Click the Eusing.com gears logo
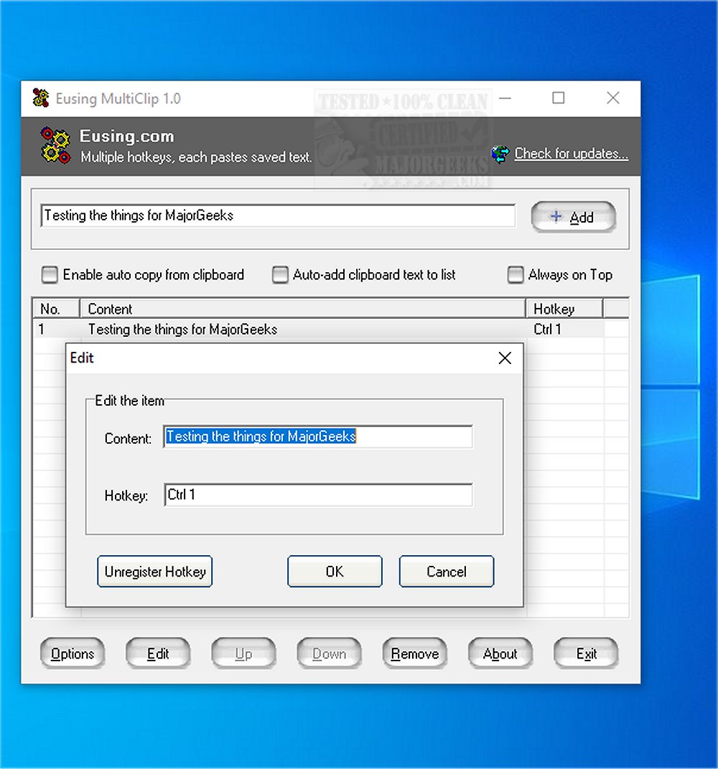 click(x=55, y=145)
